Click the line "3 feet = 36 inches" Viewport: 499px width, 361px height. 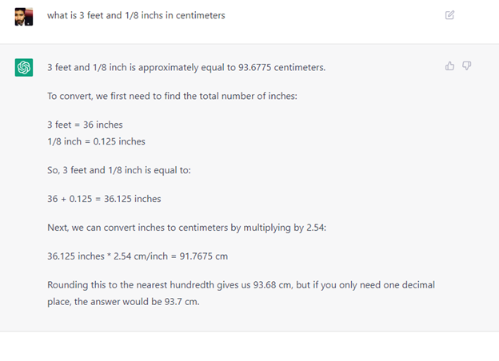coord(86,124)
